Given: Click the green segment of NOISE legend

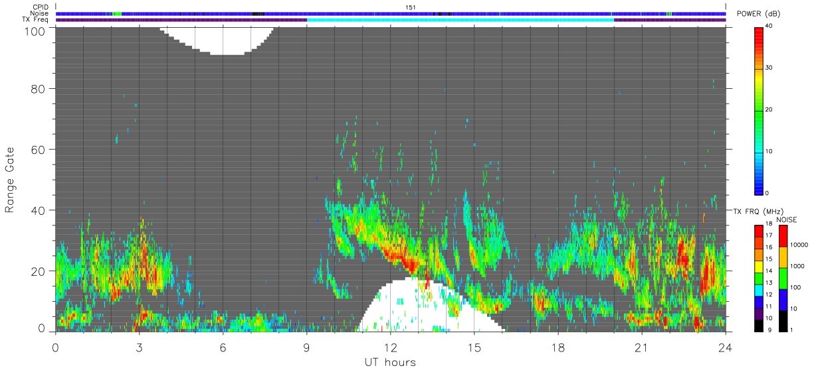Looking at the screenshot, I should point(783,278).
